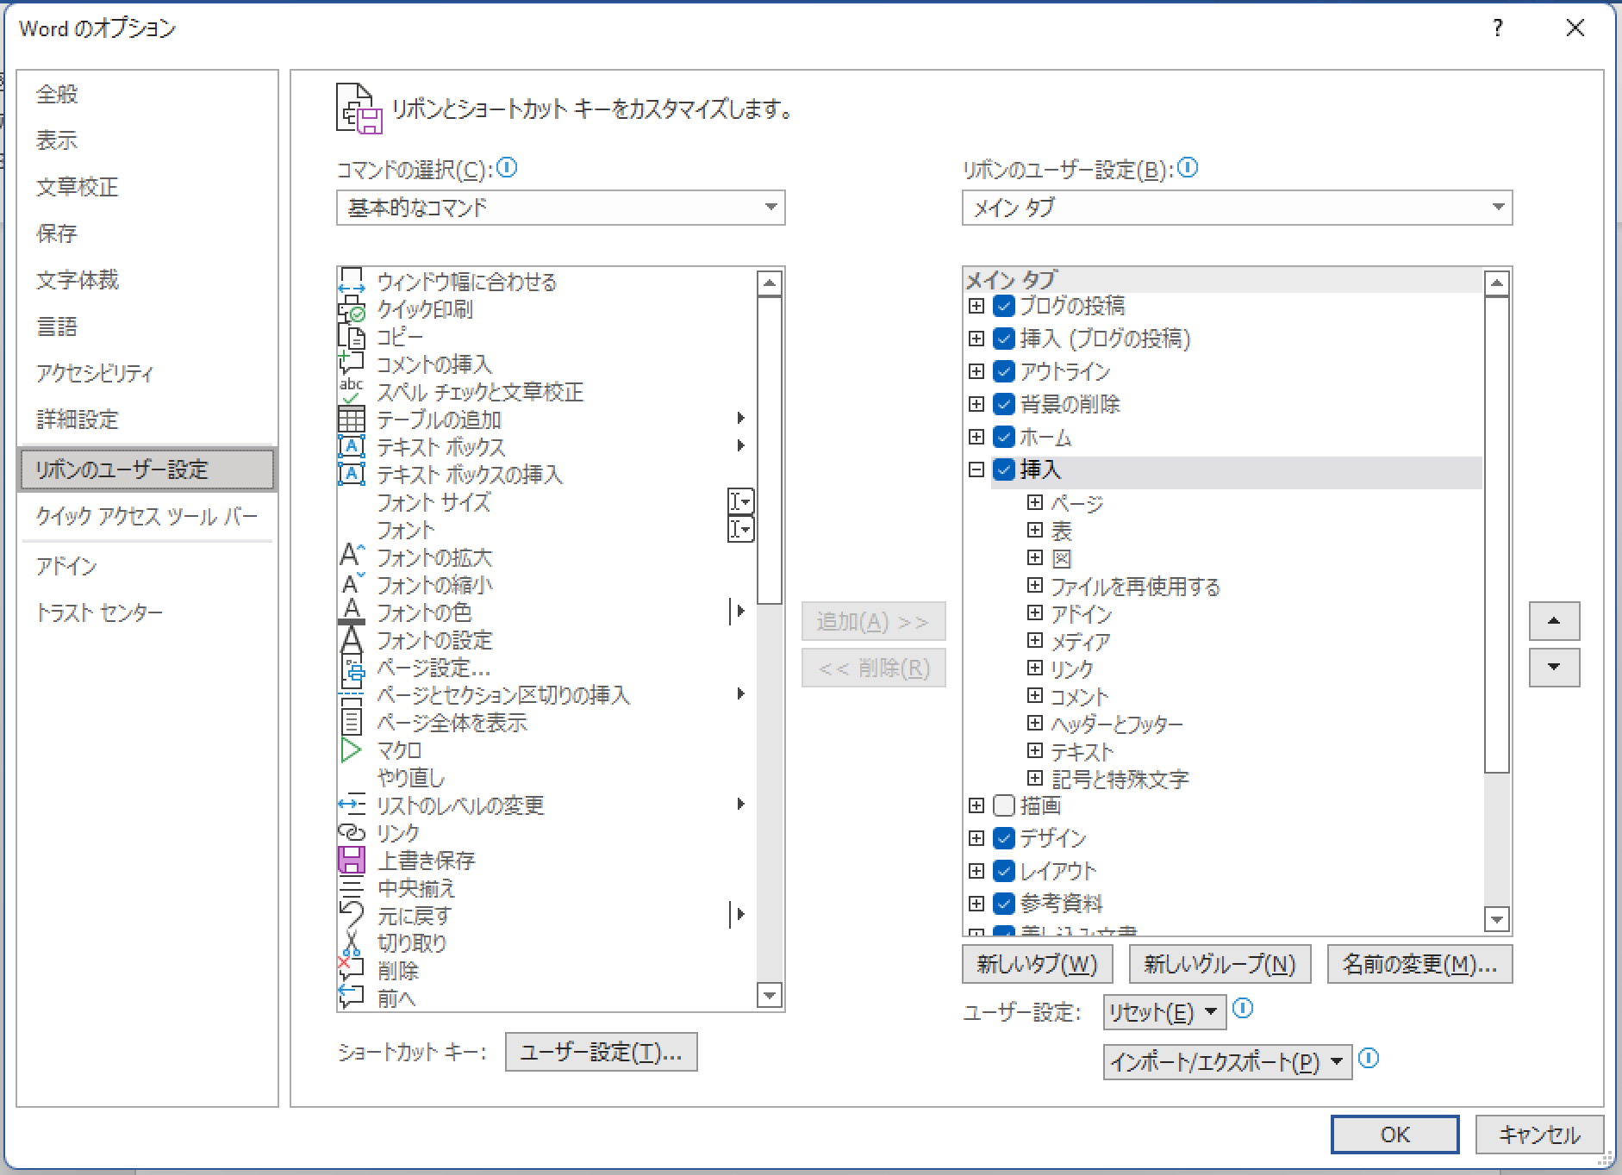Viewport: 1622px width, 1175px height.
Task: Uncheck the ブログの投稿 tab checkbox
Action: [1003, 306]
